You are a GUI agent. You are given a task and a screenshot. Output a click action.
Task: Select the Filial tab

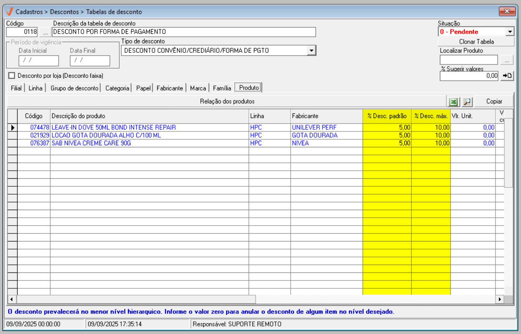click(x=16, y=88)
